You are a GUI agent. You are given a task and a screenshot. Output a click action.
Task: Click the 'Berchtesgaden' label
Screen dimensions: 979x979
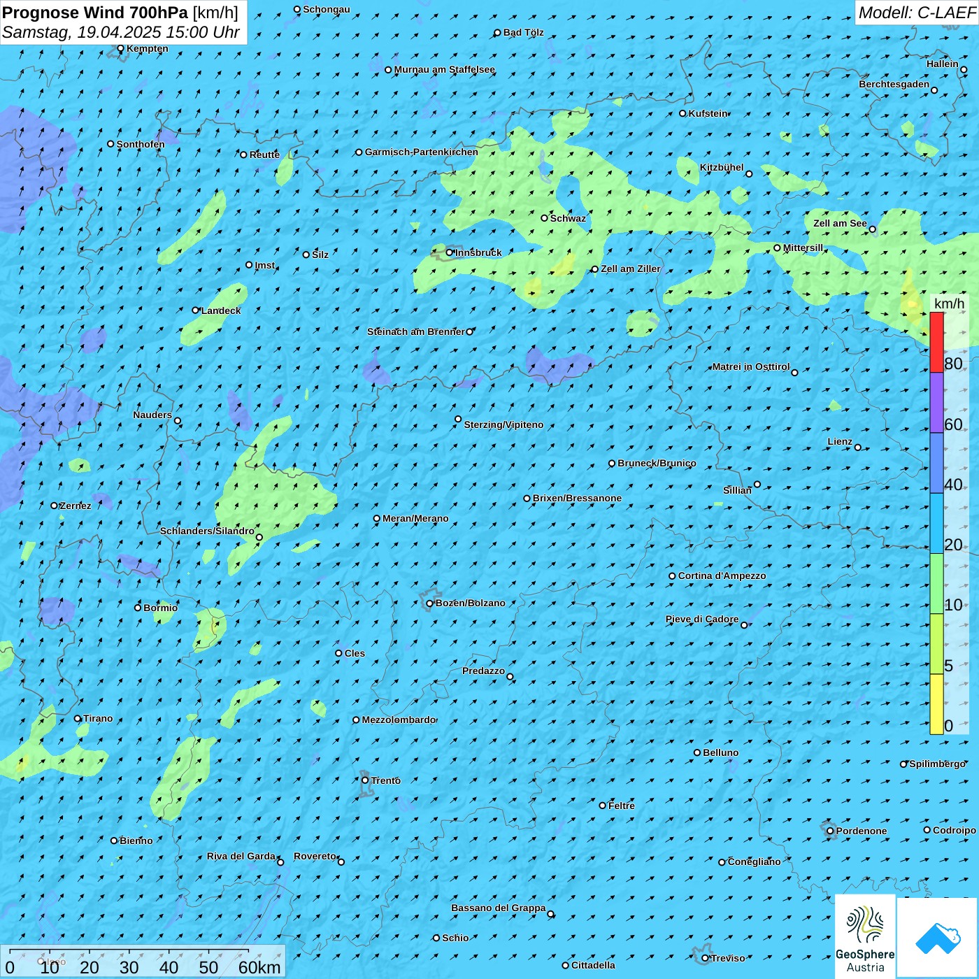pos(894,84)
